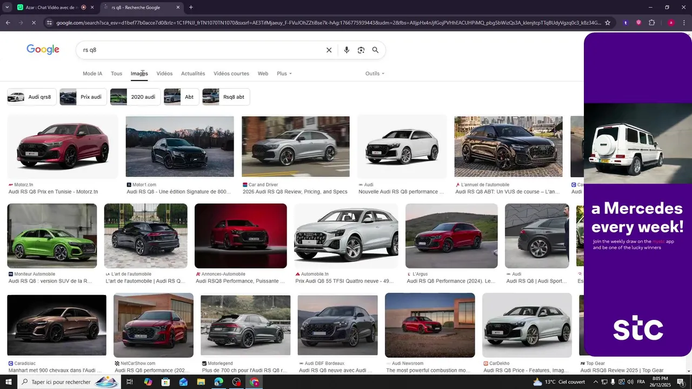Show hidden system tray icons
Image resolution: width=692 pixels, height=389 pixels.
[596, 382]
